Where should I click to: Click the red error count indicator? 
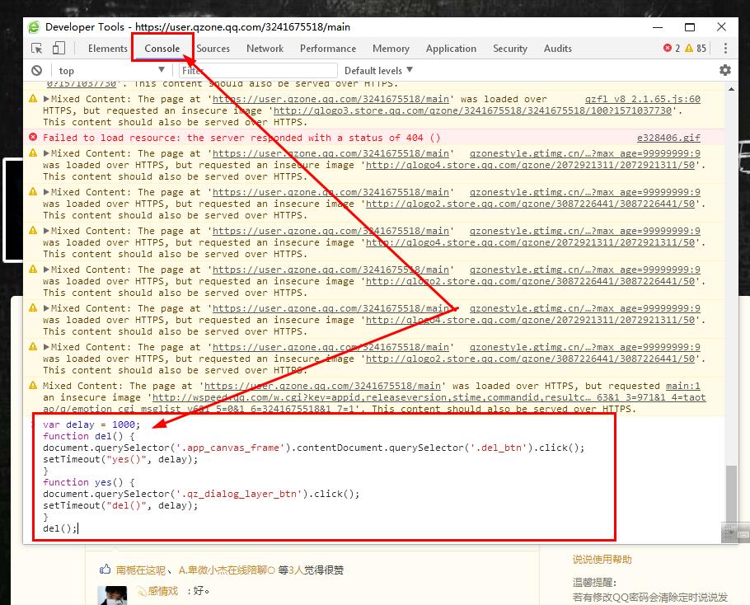(672, 49)
